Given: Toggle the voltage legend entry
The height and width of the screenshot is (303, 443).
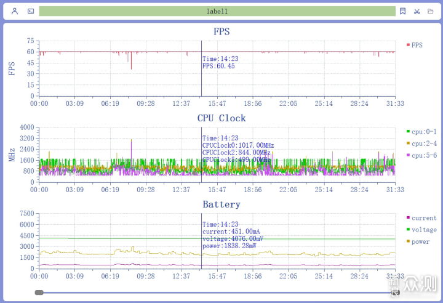Looking at the screenshot, I should pos(421,230).
